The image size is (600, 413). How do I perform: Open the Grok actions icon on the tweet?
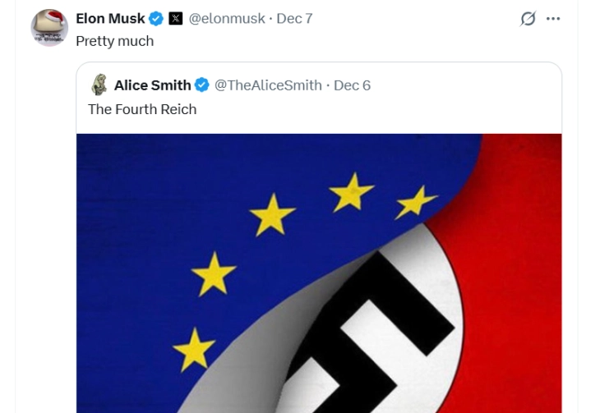(x=528, y=18)
